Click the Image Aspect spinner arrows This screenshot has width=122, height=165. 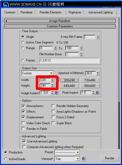pos(52,93)
